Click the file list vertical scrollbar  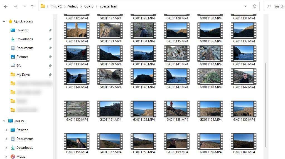[266, 105]
